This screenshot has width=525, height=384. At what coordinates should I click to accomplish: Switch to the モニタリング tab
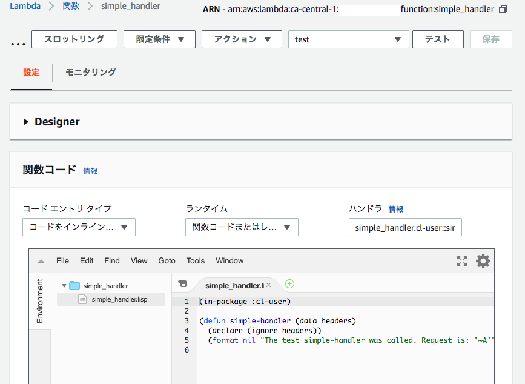(91, 73)
